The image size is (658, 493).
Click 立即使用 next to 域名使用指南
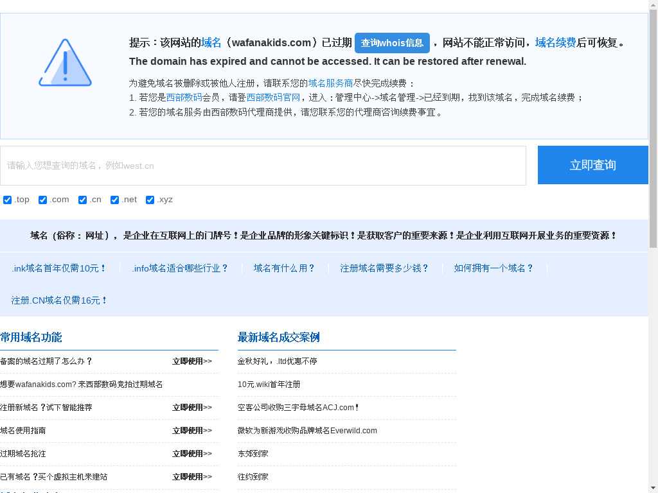coord(191,430)
